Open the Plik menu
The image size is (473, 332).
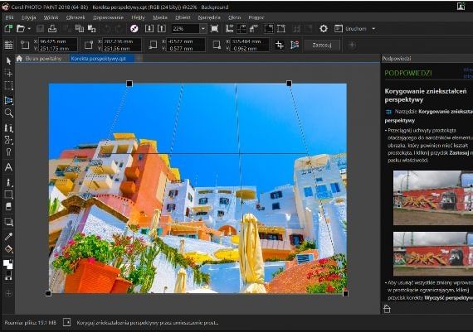(x=9, y=17)
